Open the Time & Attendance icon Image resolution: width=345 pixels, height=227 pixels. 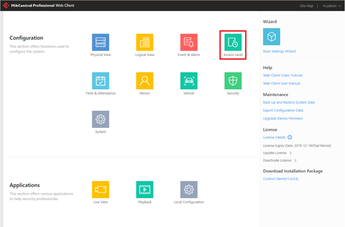tap(101, 81)
